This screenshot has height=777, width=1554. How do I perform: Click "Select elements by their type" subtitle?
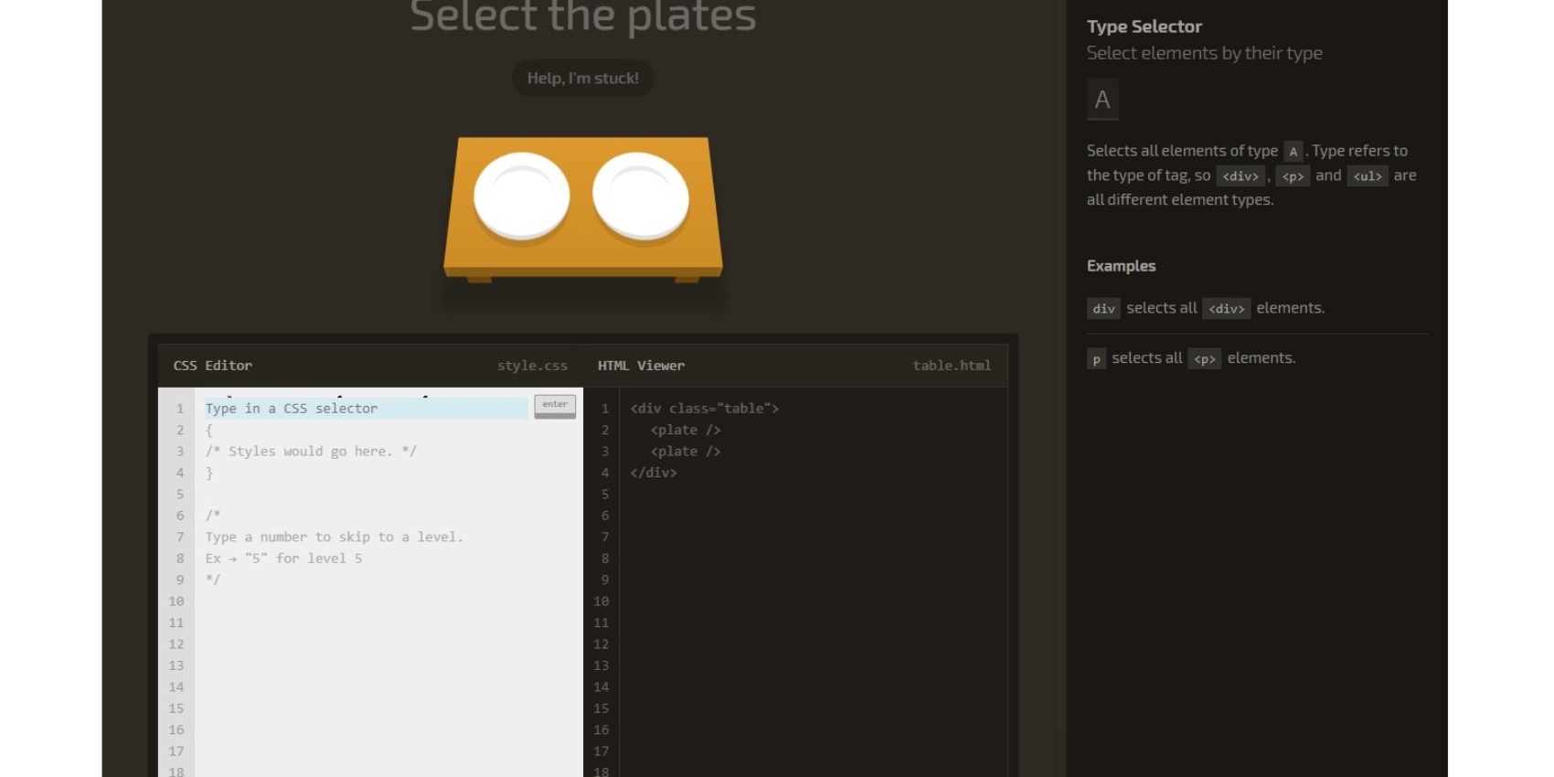[x=1205, y=53]
